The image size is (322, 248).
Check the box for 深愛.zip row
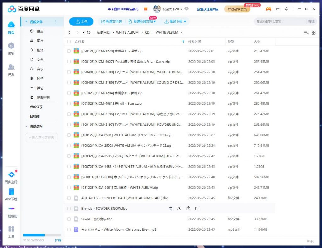point(69,51)
